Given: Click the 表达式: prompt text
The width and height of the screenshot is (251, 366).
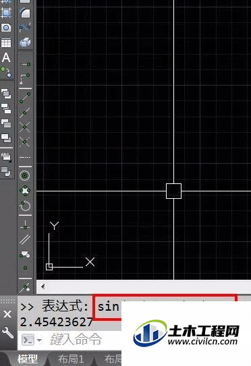Looking at the screenshot, I should tap(65, 306).
